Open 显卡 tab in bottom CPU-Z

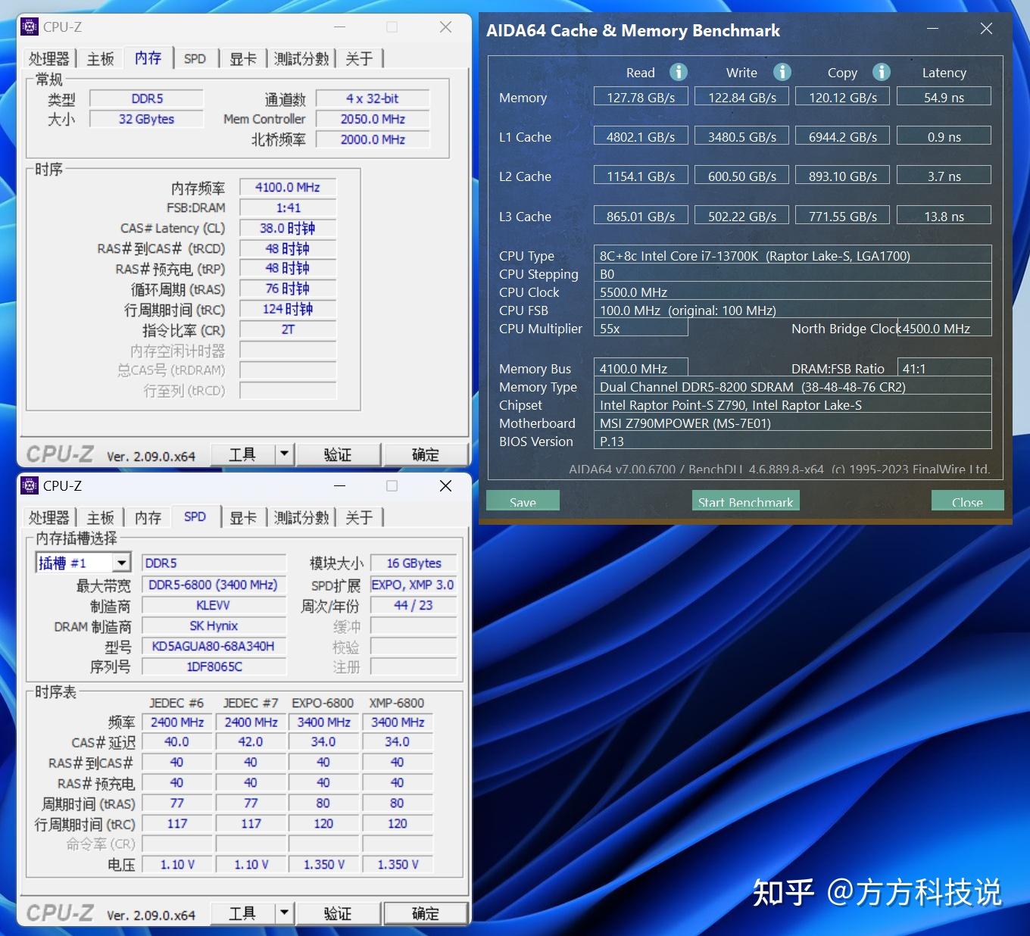[x=243, y=518]
